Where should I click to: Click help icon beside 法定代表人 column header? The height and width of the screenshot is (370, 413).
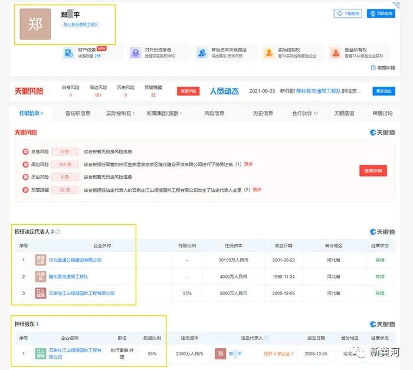[x=266, y=338]
